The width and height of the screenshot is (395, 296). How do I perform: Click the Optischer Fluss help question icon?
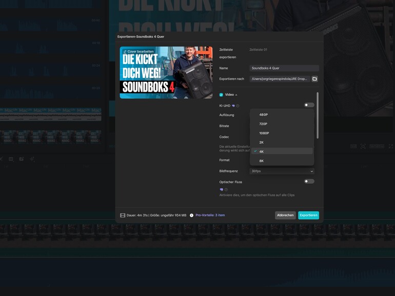(226, 189)
